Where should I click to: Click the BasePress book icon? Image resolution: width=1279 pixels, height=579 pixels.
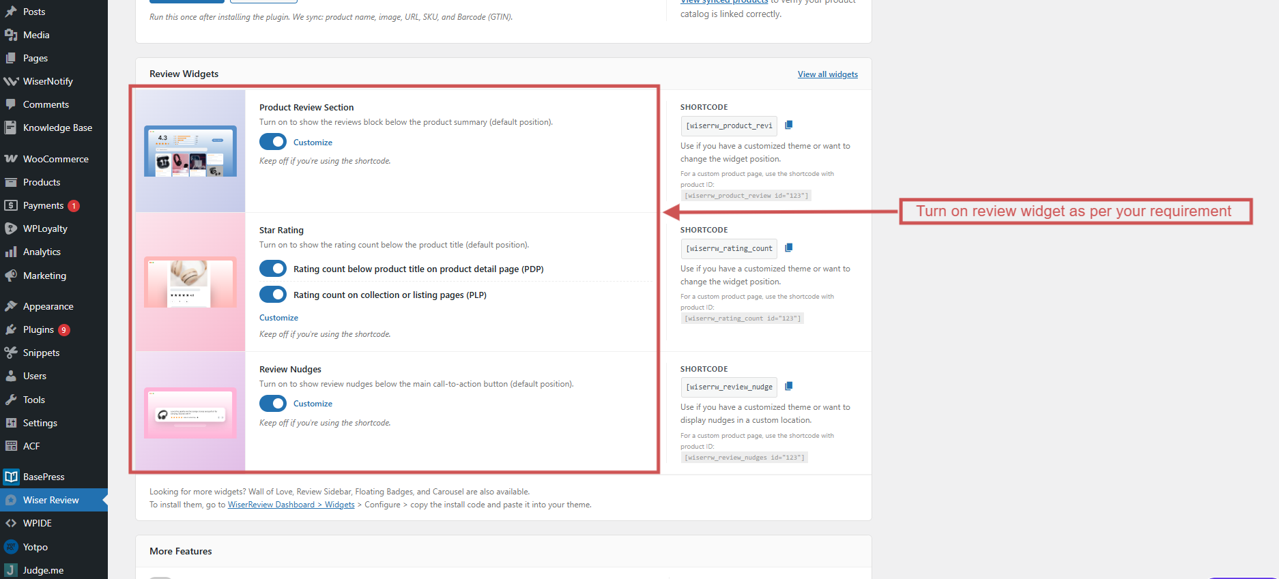(x=11, y=477)
